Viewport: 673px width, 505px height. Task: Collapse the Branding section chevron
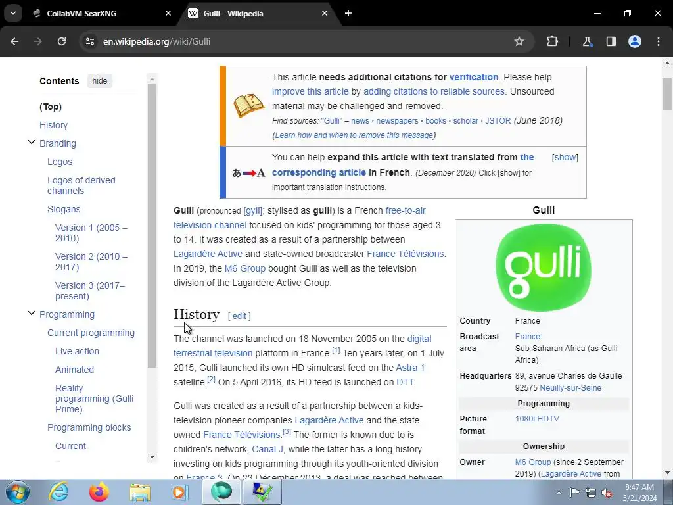(32, 142)
